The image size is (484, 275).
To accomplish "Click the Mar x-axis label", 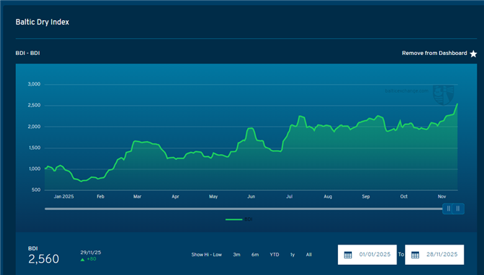I will (137, 196).
